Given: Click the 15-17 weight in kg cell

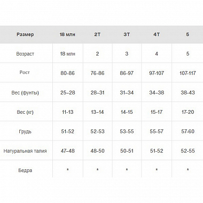Looking at the screenshot, I should (x=157, y=112).
